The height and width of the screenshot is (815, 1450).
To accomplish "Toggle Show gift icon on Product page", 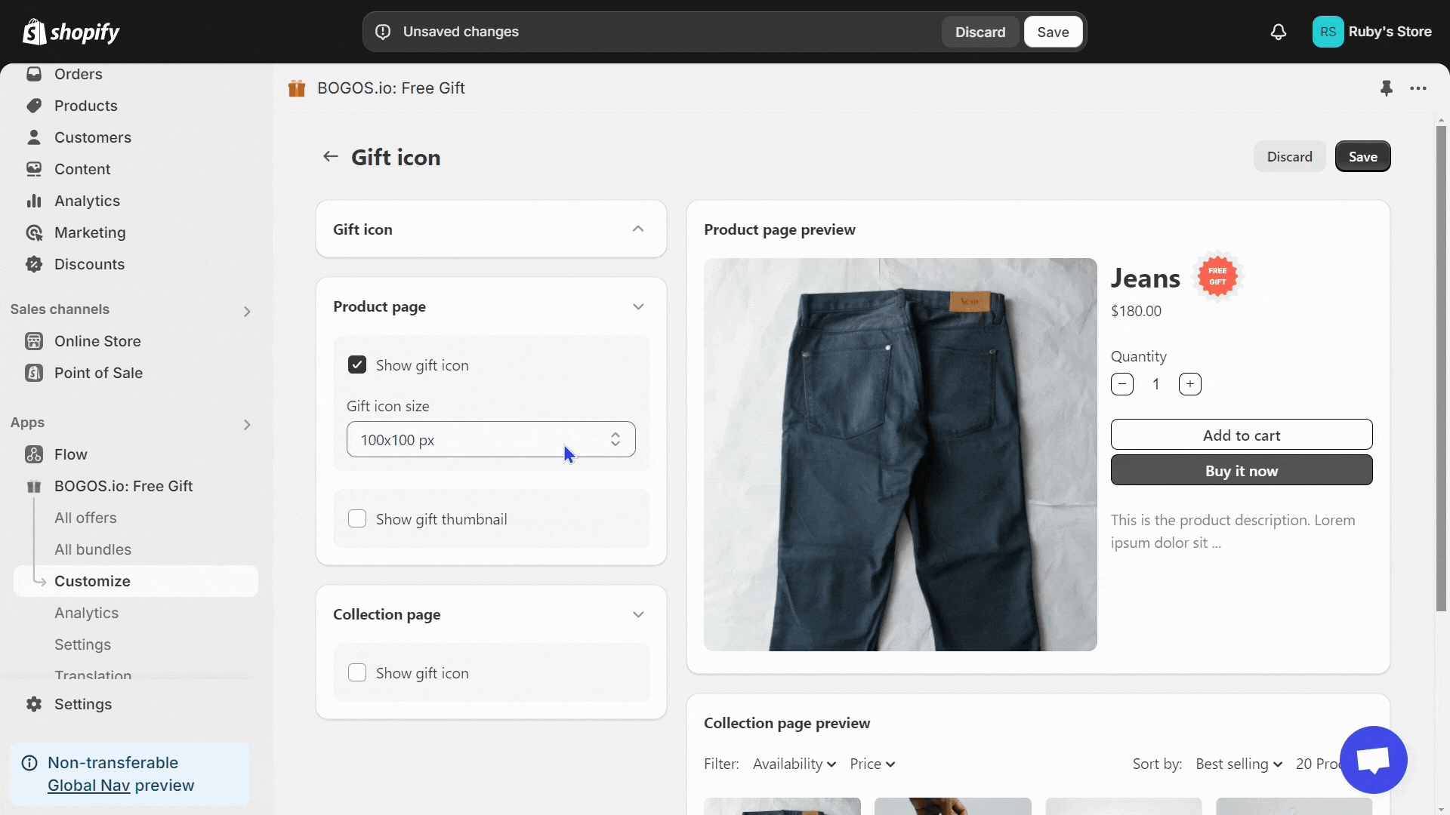I will tap(356, 364).
